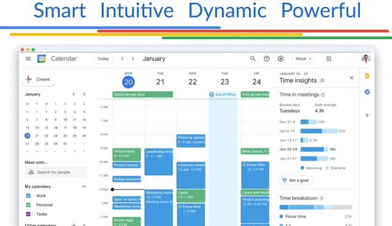Toggle the Personal calendar checkbox

(28, 205)
